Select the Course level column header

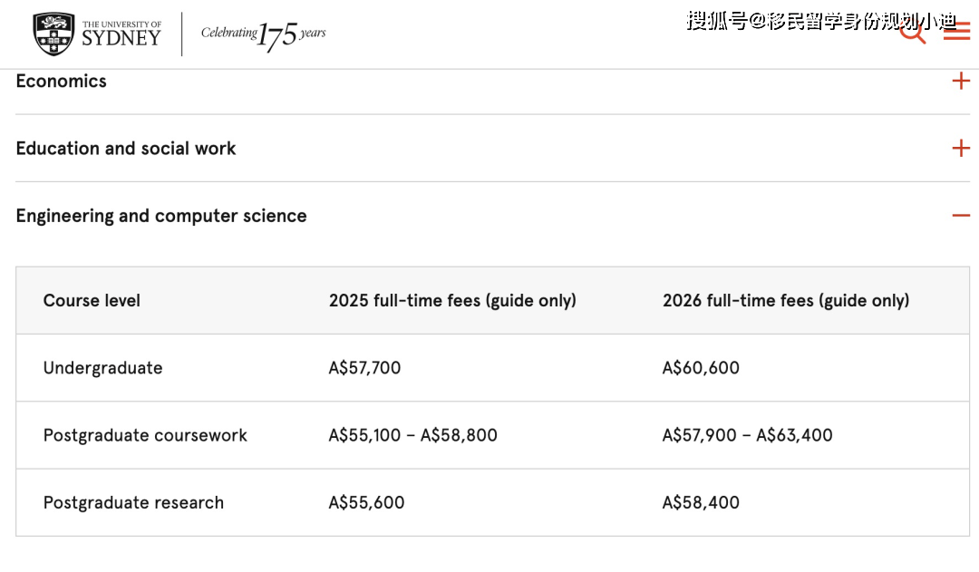pyautogui.click(x=92, y=300)
